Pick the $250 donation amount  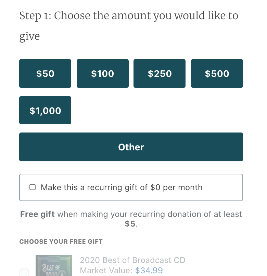pyautogui.click(x=160, y=73)
